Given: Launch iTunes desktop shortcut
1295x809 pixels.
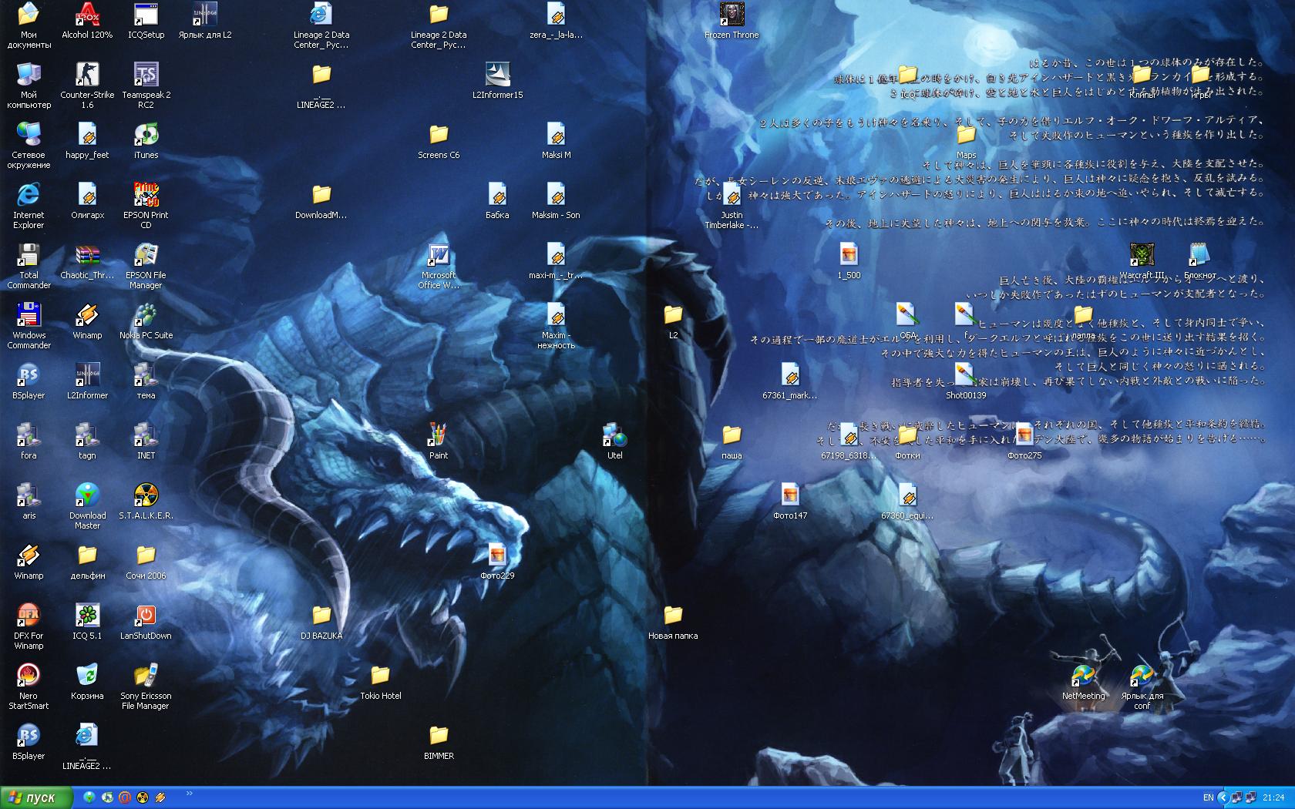Looking at the screenshot, I should 146,141.
